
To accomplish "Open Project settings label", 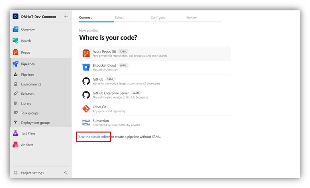I will (x=33, y=173).
